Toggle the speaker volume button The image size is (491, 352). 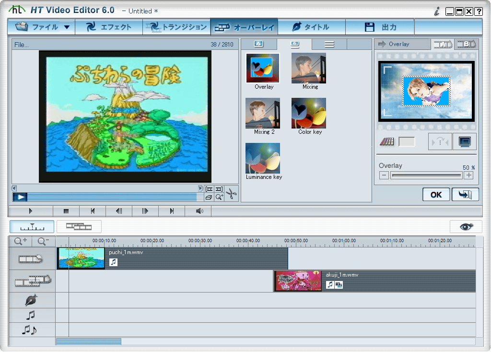pyautogui.click(x=198, y=211)
